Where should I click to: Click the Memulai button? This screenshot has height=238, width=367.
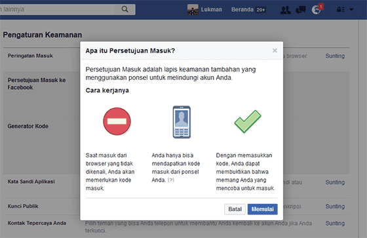262,209
